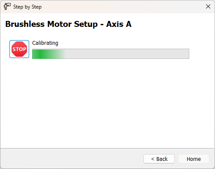The image size is (215, 169).
Task: Click the less-than chevron on the Back button
Action: (152, 159)
